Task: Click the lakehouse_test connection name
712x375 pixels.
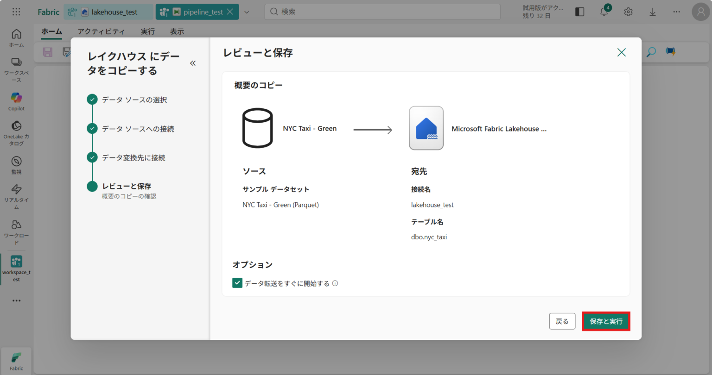Action: tap(432, 205)
